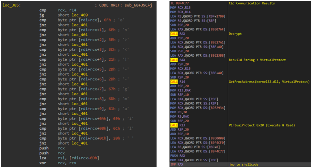Select the highlighted 'JMP RAX' instruction
This screenshot has height=168, width=312.
tap(177, 164)
